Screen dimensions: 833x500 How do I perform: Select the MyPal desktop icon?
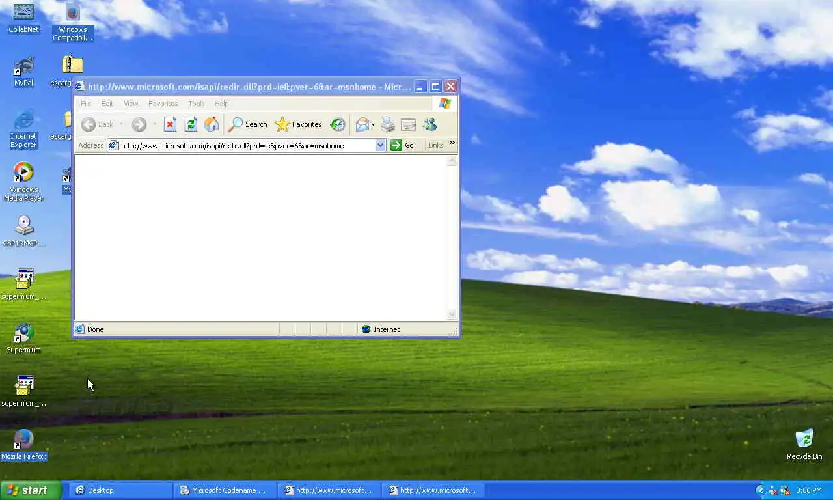23,72
